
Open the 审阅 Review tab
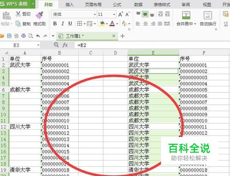(x=186, y=5)
